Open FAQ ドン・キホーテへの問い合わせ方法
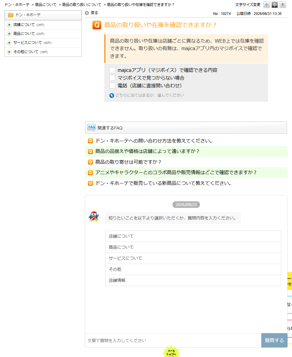 point(154,141)
